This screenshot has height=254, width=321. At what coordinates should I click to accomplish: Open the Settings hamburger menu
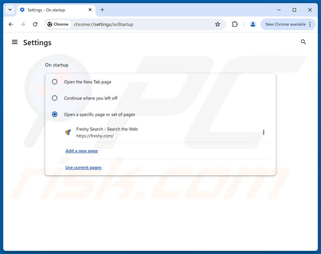15,42
